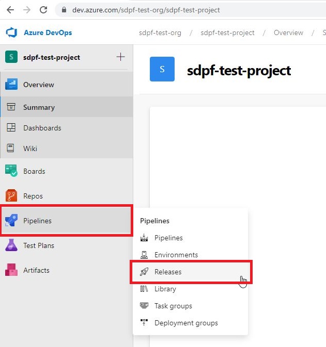Open Releases from the Pipelines flyout
This screenshot has width=326, height=347.
pos(168,272)
